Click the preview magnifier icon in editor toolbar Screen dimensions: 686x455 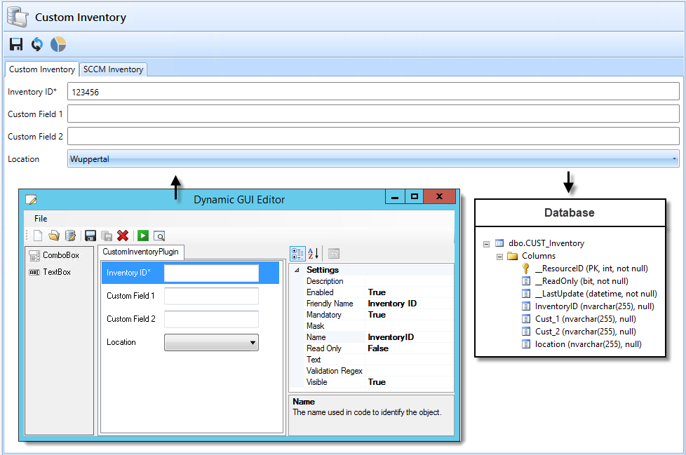159,236
